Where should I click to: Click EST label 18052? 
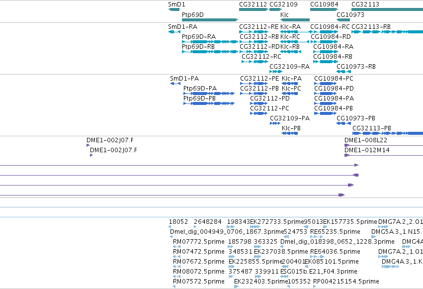(x=178, y=222)
